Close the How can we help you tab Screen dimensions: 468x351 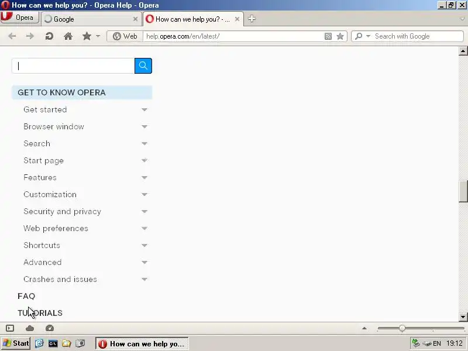point(237,19)
